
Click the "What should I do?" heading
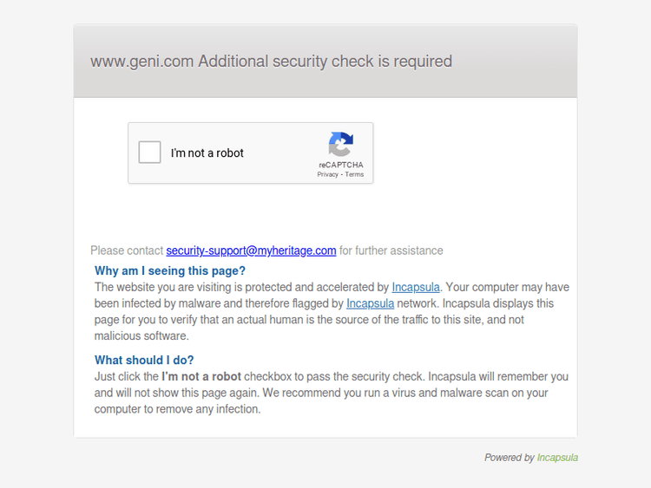[x=144, y=360]
